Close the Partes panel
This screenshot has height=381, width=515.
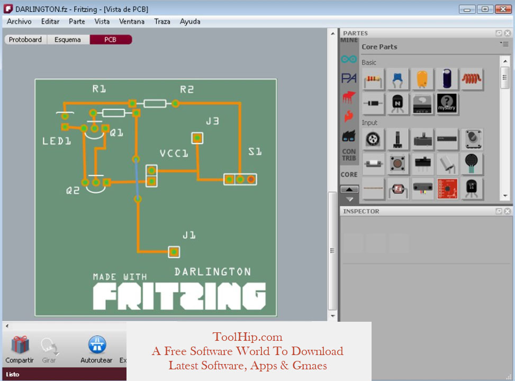coord(508,33)
